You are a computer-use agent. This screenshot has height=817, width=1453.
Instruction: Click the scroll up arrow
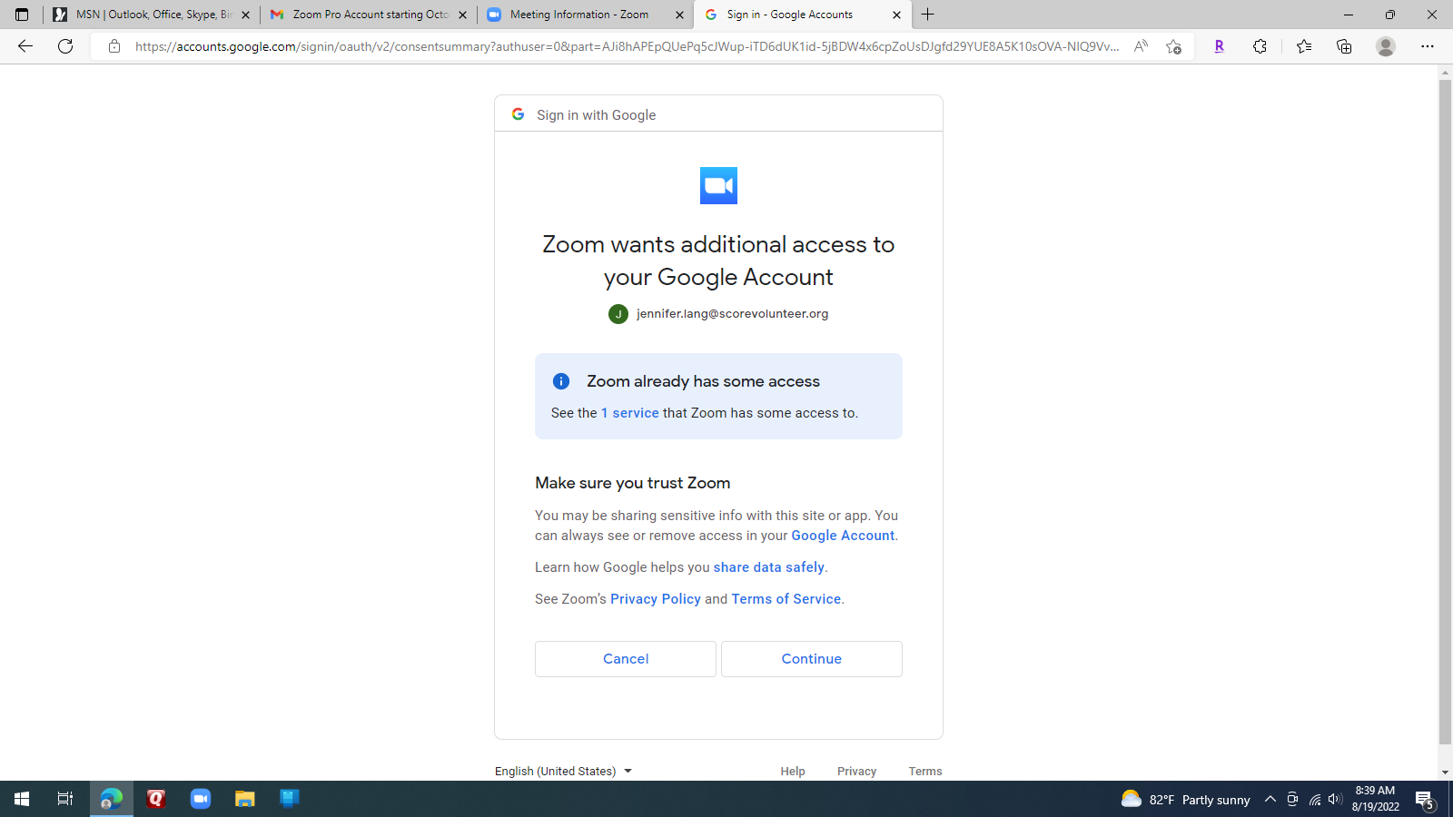coord(1445,72)
